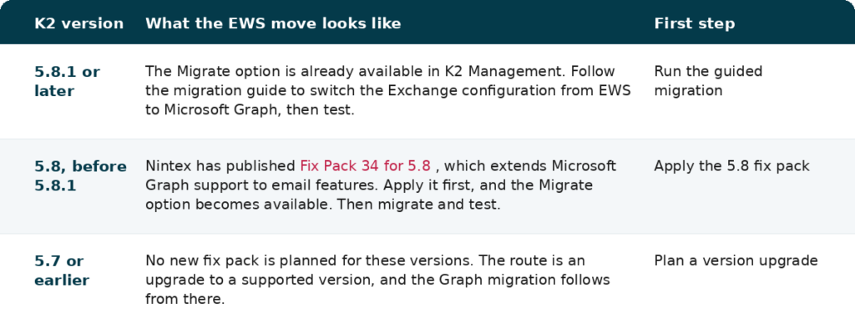Click the description starting with The Migrate option

pyautogui.click(x=387, y=90)
